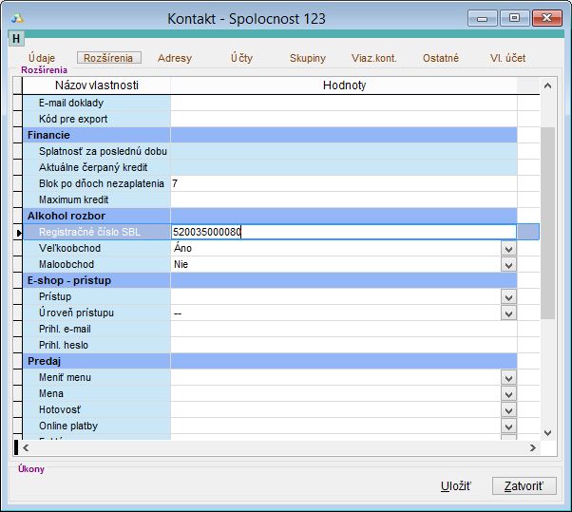Click the Zatvoriť button
The image size is (572, 512).
pyautogui.click(x=524, y=485)
